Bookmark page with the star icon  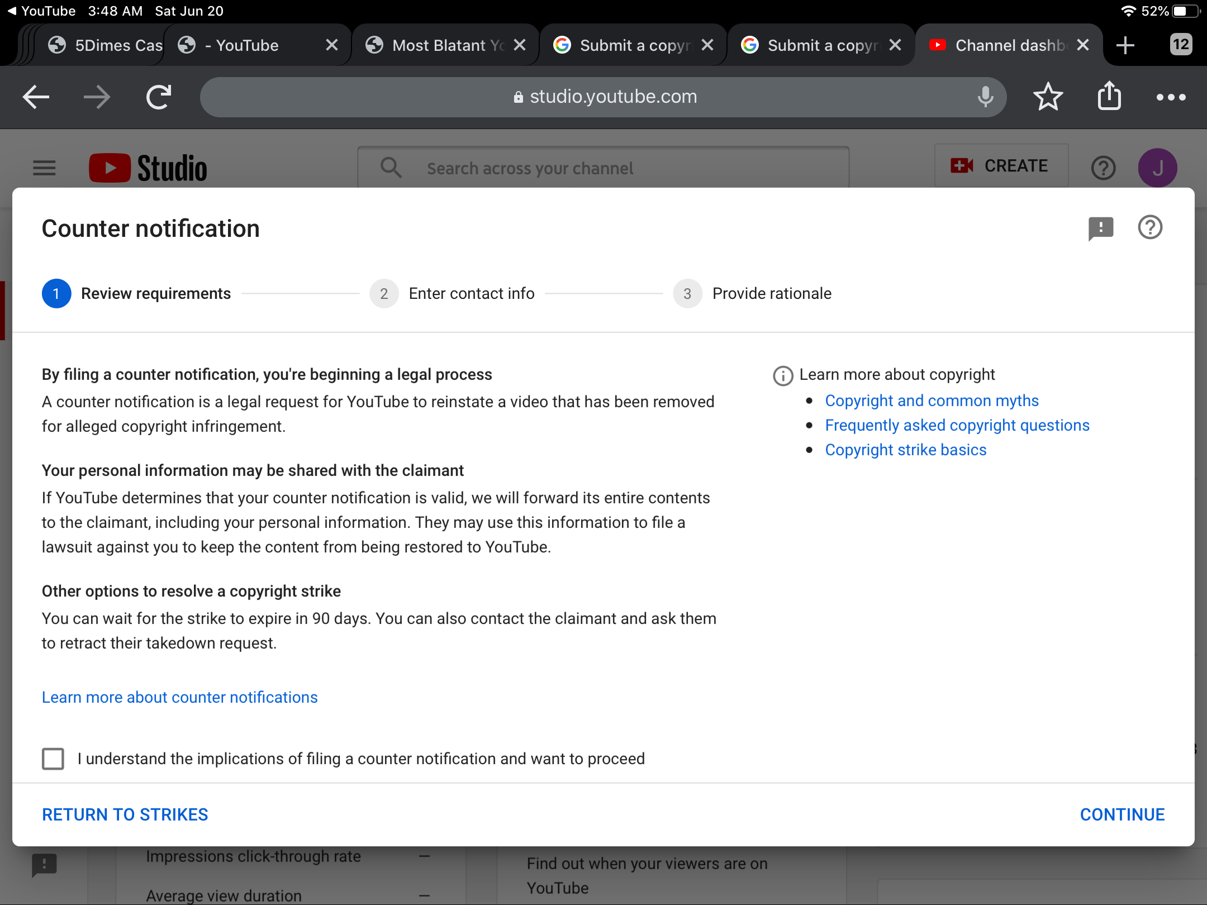(x=1048, y=97)
